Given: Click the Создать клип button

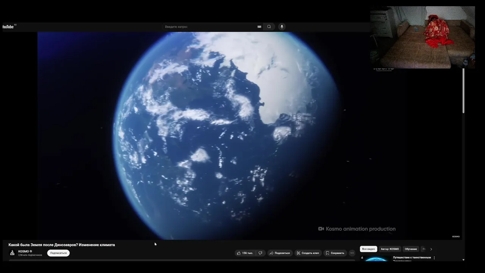Looking at the screenshot, I should click(308, 253).
